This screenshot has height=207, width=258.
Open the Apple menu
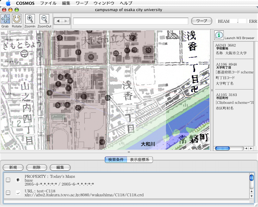pos(8,3)
